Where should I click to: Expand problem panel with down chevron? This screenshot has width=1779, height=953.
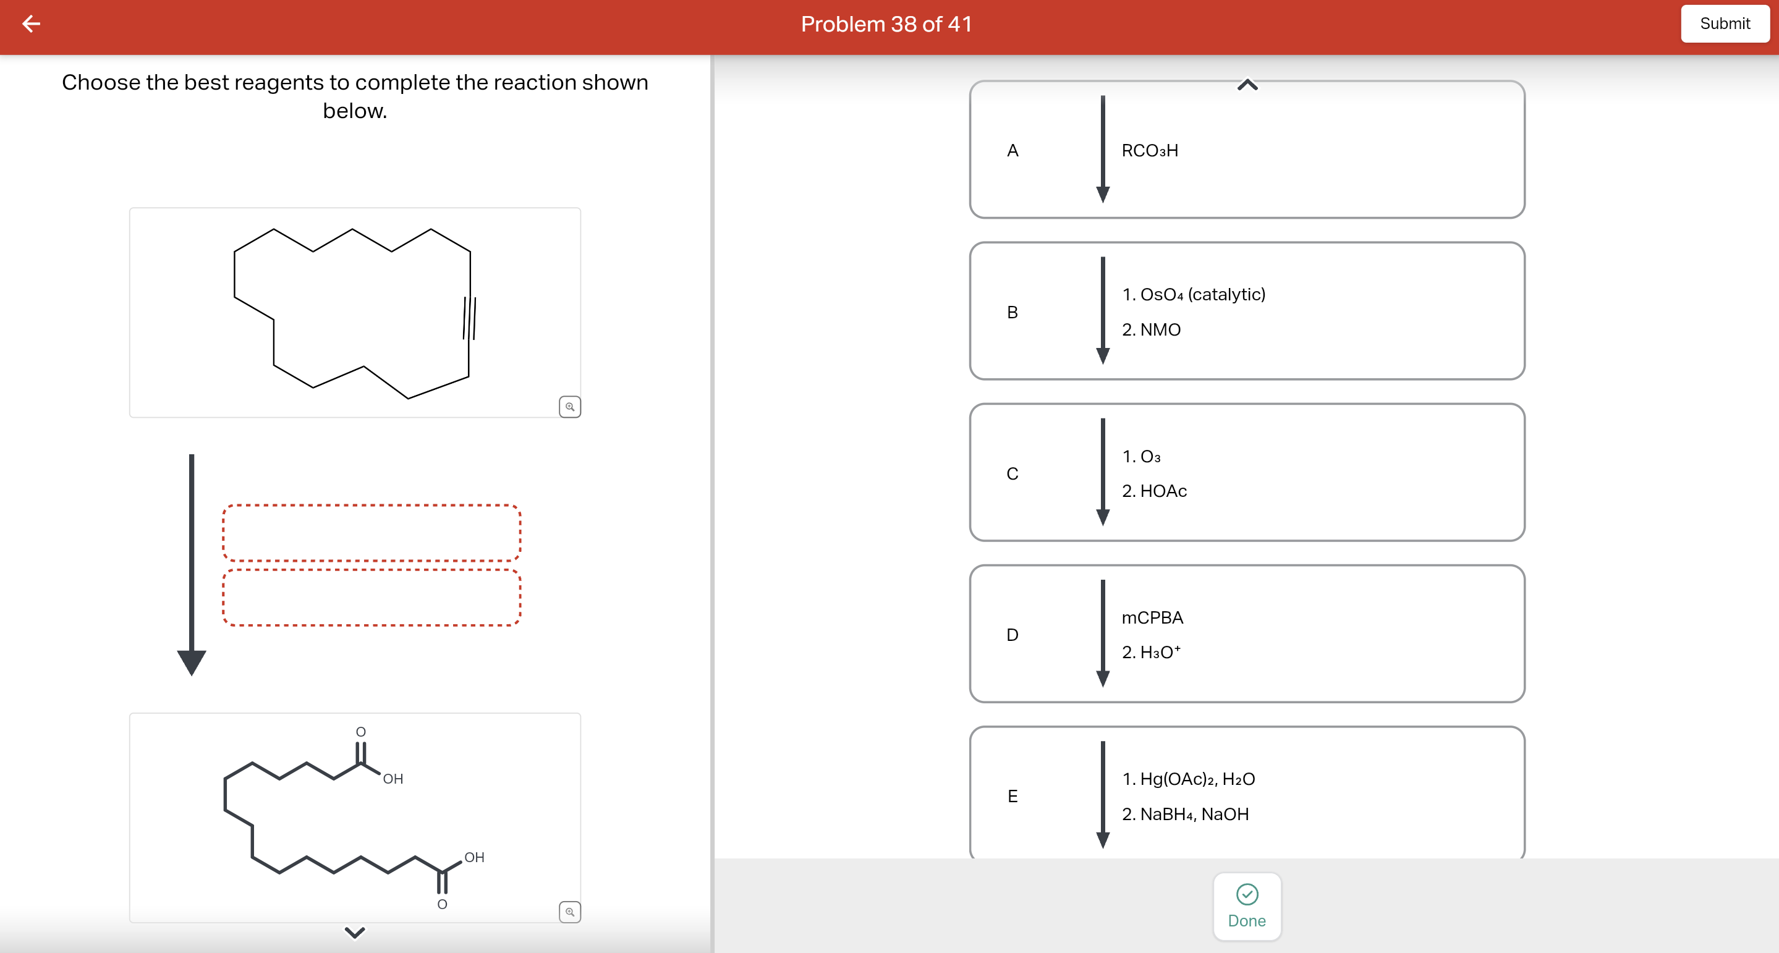point(355,932)
